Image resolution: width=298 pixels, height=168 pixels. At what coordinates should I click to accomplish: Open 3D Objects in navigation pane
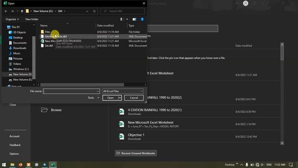click(19, 32)
